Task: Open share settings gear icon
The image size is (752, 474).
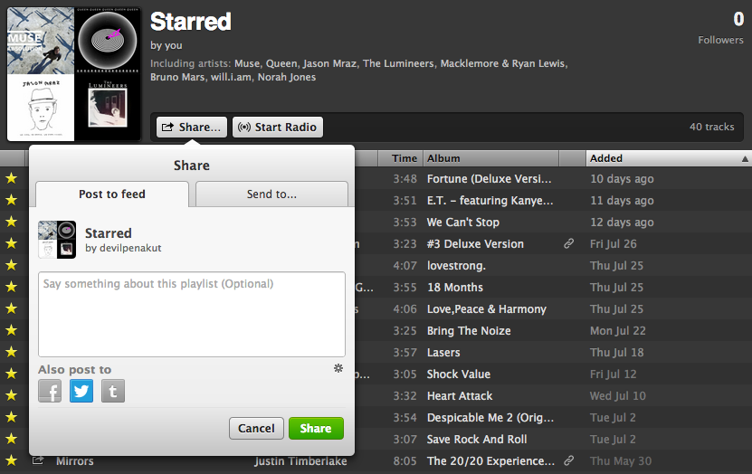Action: coord(338,368)
